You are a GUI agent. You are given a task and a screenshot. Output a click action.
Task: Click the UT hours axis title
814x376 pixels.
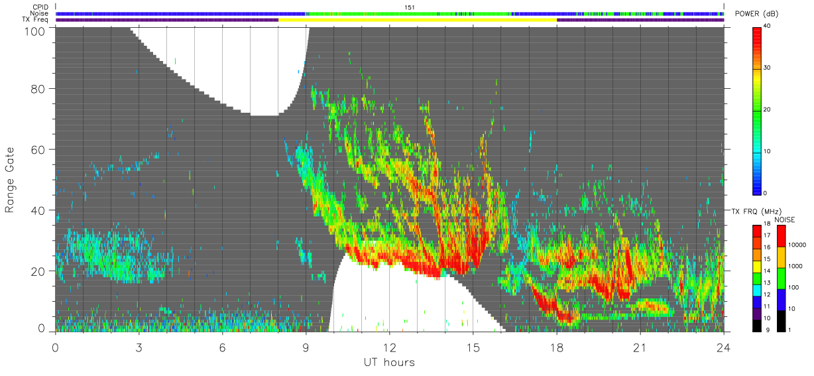(389, 362)
